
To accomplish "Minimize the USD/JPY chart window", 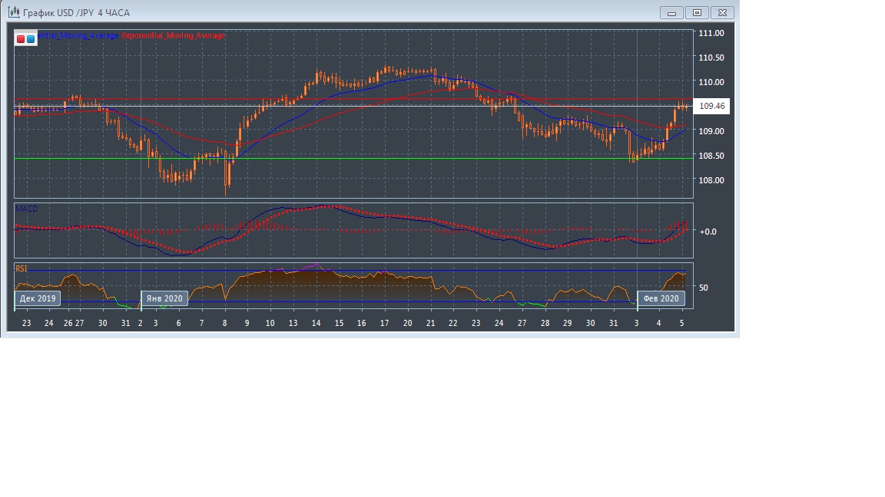I will [671, 12].
